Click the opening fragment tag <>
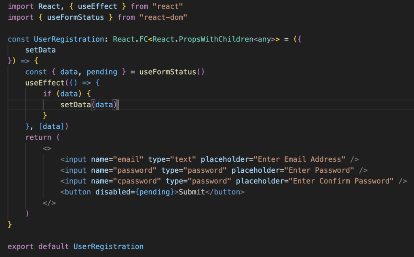This screenshot has height=257, width=414. (47, 148)
